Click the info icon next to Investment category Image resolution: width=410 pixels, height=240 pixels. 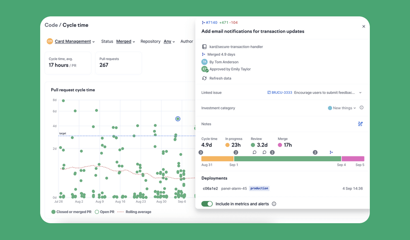click(361, 108)
